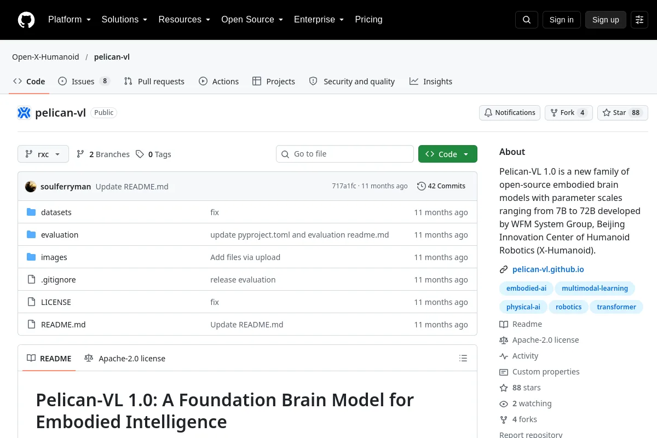Open the appearance settings icon button

coord(639,20)
